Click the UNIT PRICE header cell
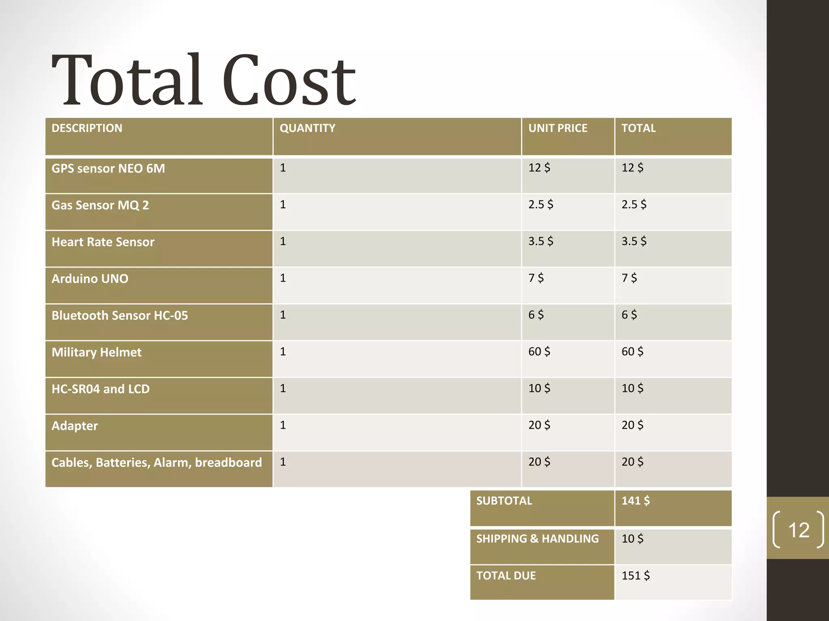Screen dimensions: 829x621 (557, 129)
